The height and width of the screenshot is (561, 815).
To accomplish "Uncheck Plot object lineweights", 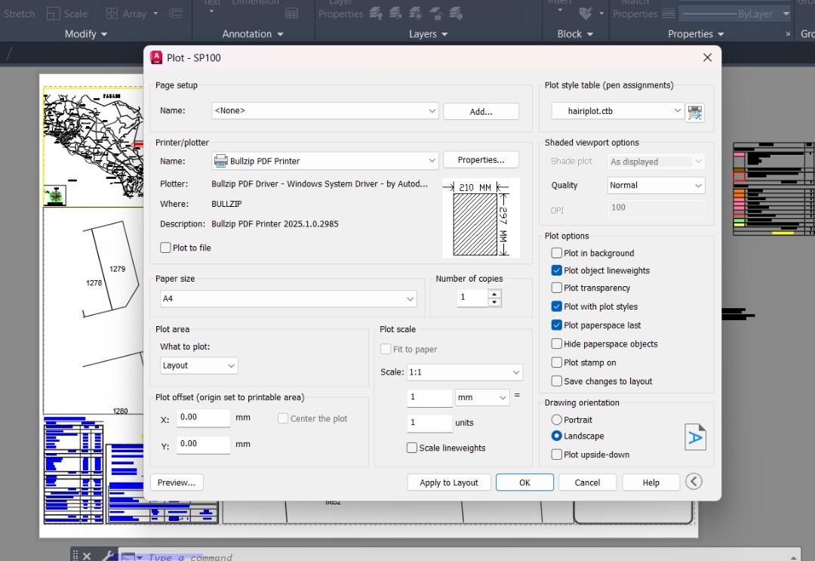I will pos(556,270).
